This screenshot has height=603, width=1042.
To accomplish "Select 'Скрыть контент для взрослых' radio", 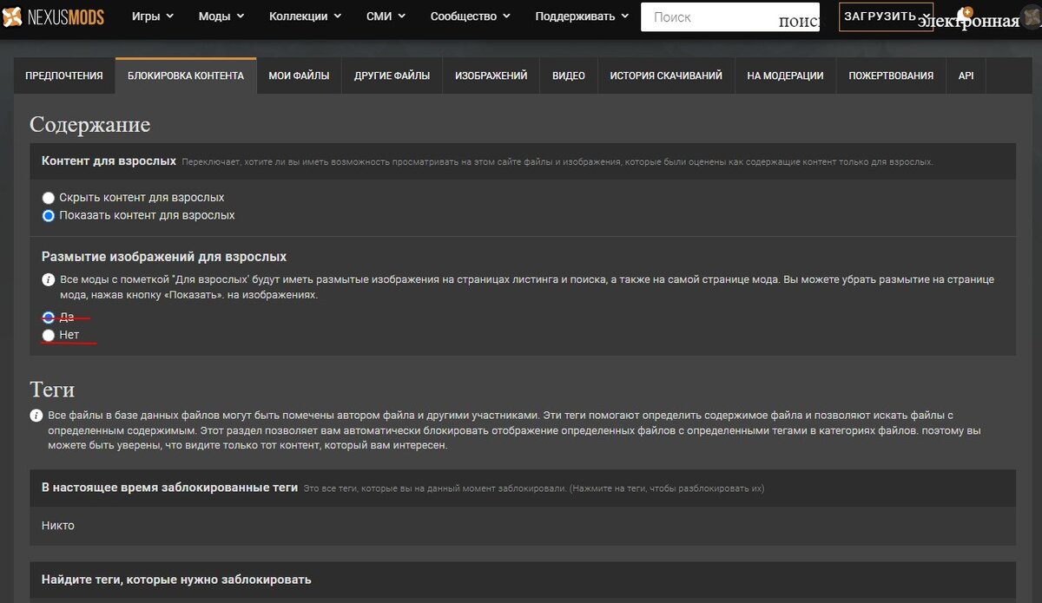I will coord(49,198).
